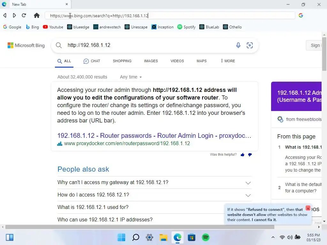Open the MORE menu

[x=228, y=61]
